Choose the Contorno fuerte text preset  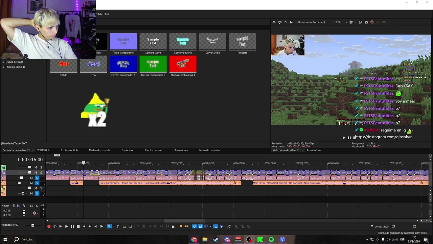183,44
